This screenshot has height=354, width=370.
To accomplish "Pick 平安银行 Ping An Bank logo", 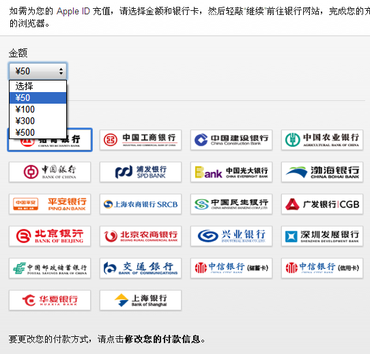I will tap(50, 204).
